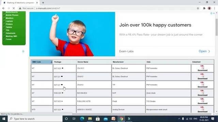Go back to the previous page
Viewport: 218px width, 122px height.
[3, 8]
